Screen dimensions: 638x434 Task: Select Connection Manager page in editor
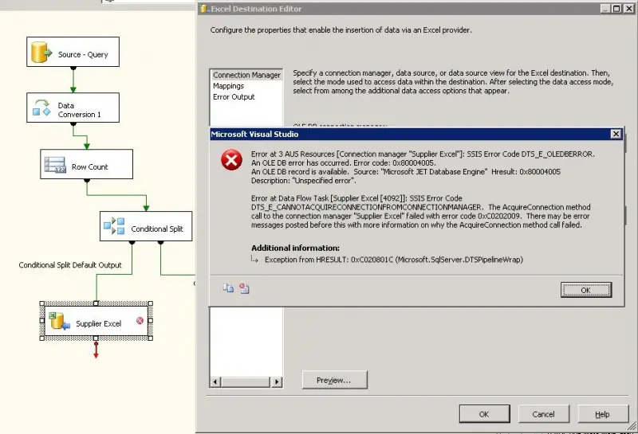coord(246,75)
